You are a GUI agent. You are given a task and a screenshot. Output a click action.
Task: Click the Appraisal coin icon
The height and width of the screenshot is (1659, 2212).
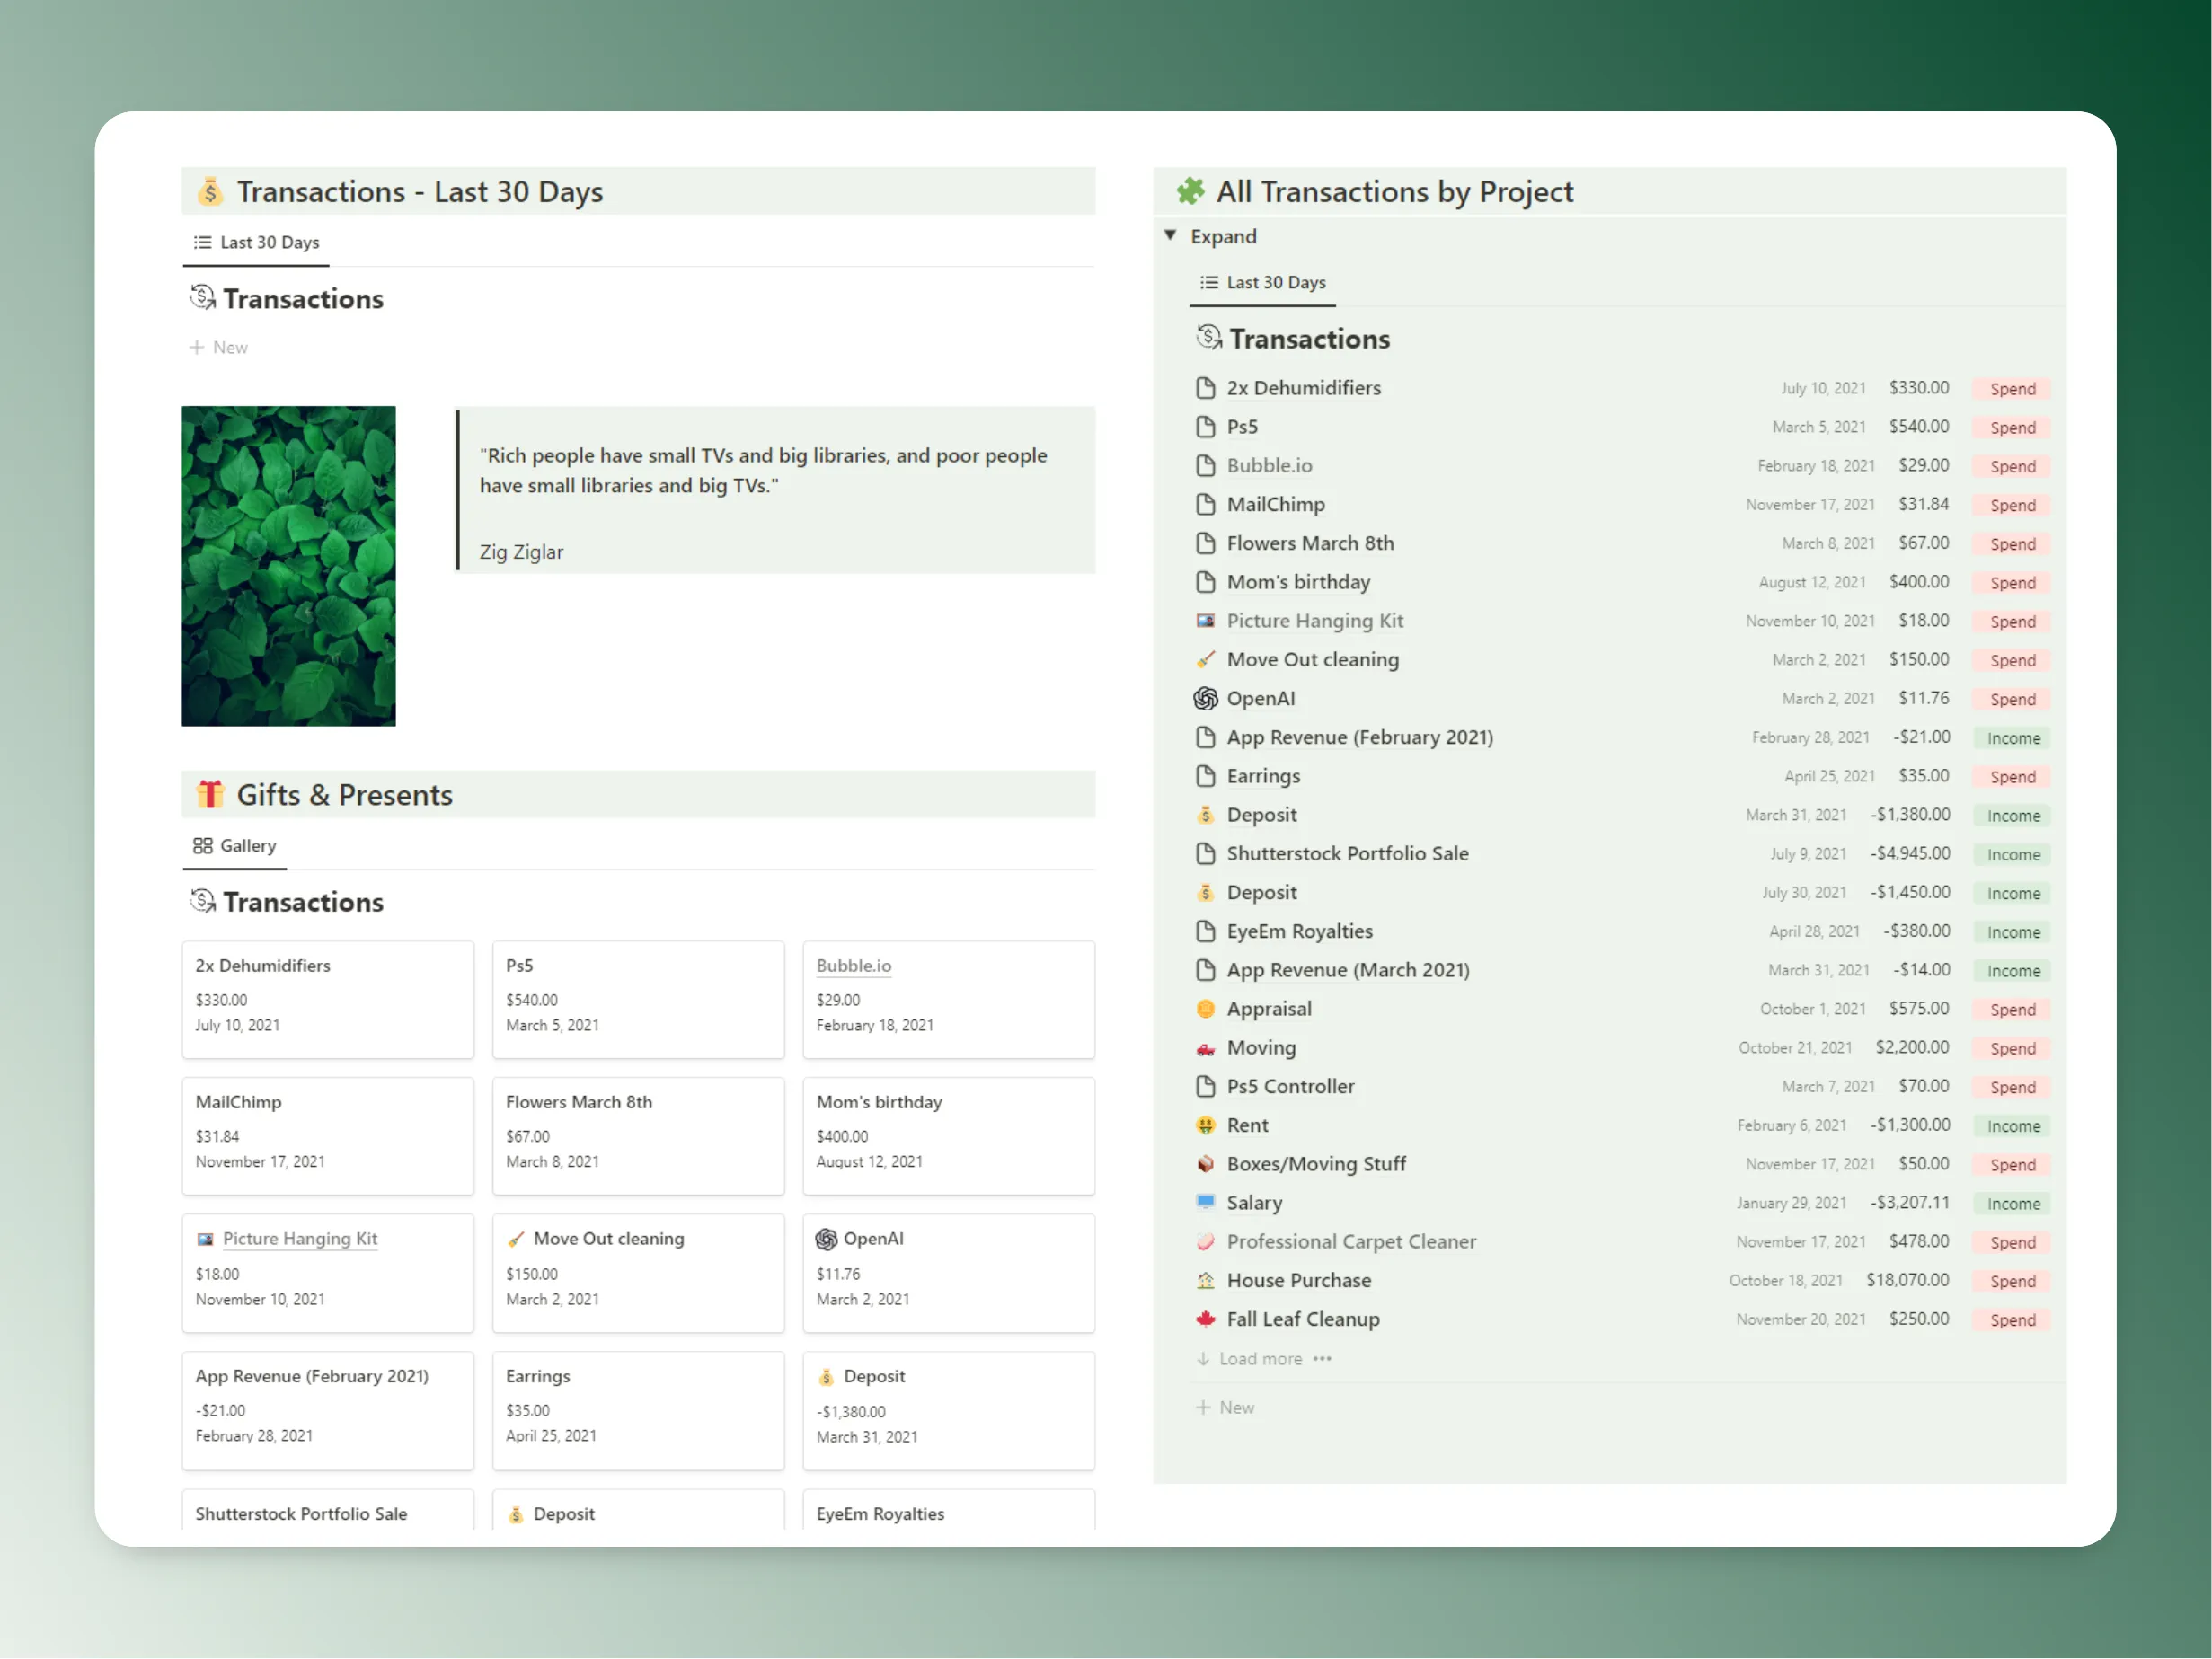(x=1205, y=1009)
